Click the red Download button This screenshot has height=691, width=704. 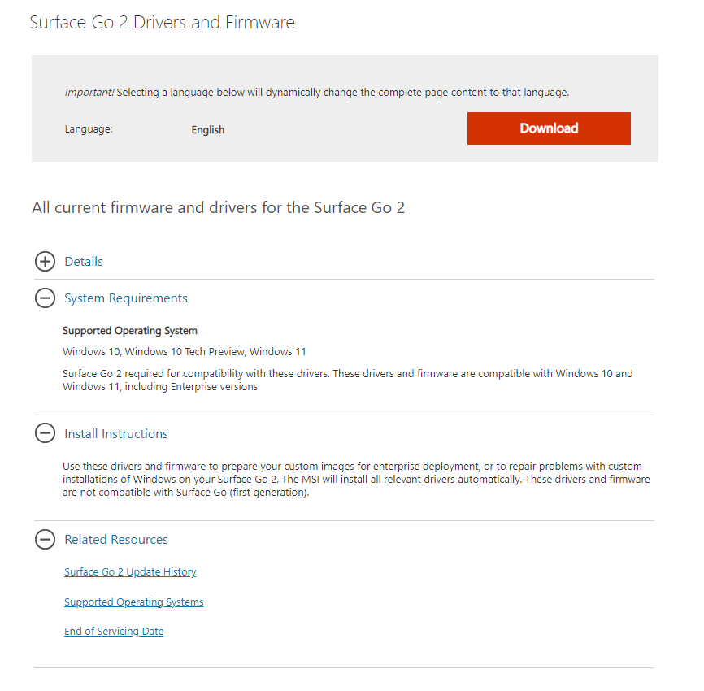[549, 128]
